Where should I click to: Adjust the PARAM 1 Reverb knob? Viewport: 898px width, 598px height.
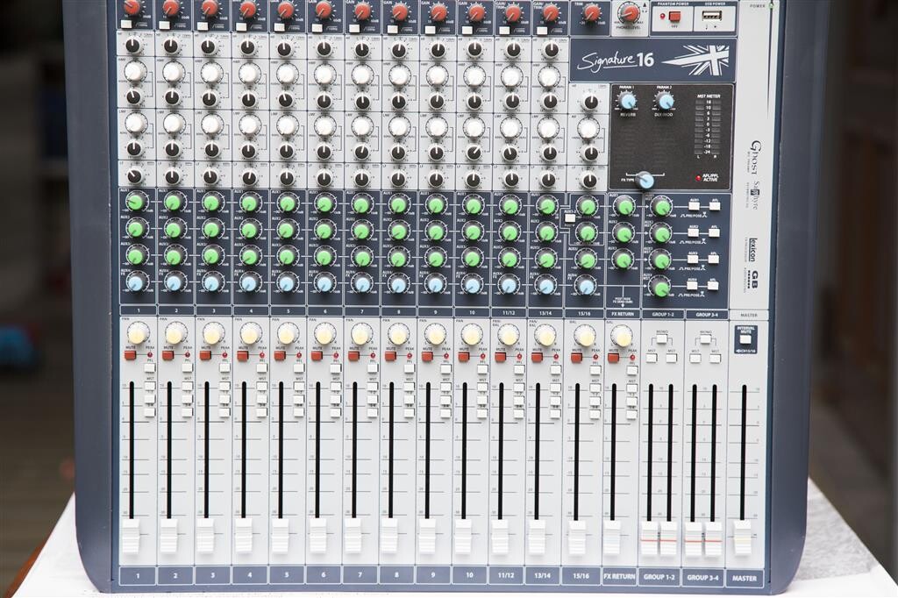pyautogui.click(x=628, y=102)
